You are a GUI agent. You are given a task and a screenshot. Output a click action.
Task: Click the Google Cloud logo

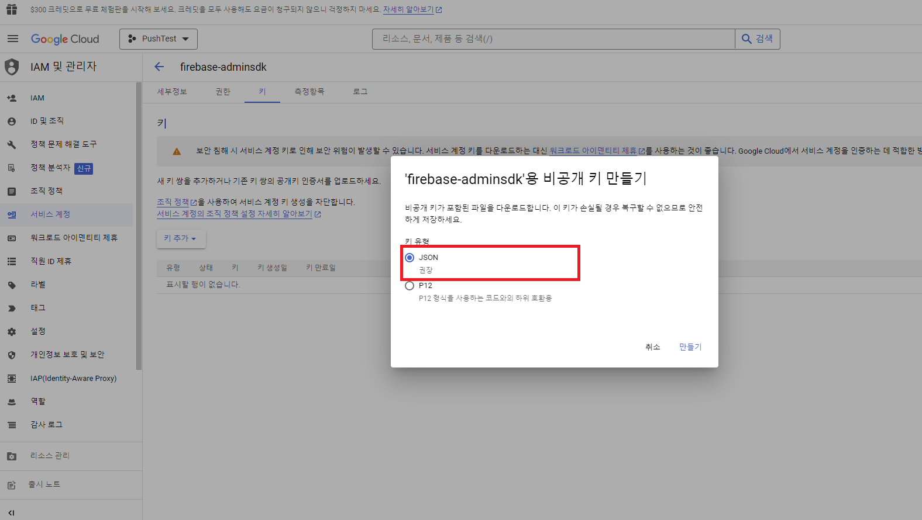tap(65, 39)
